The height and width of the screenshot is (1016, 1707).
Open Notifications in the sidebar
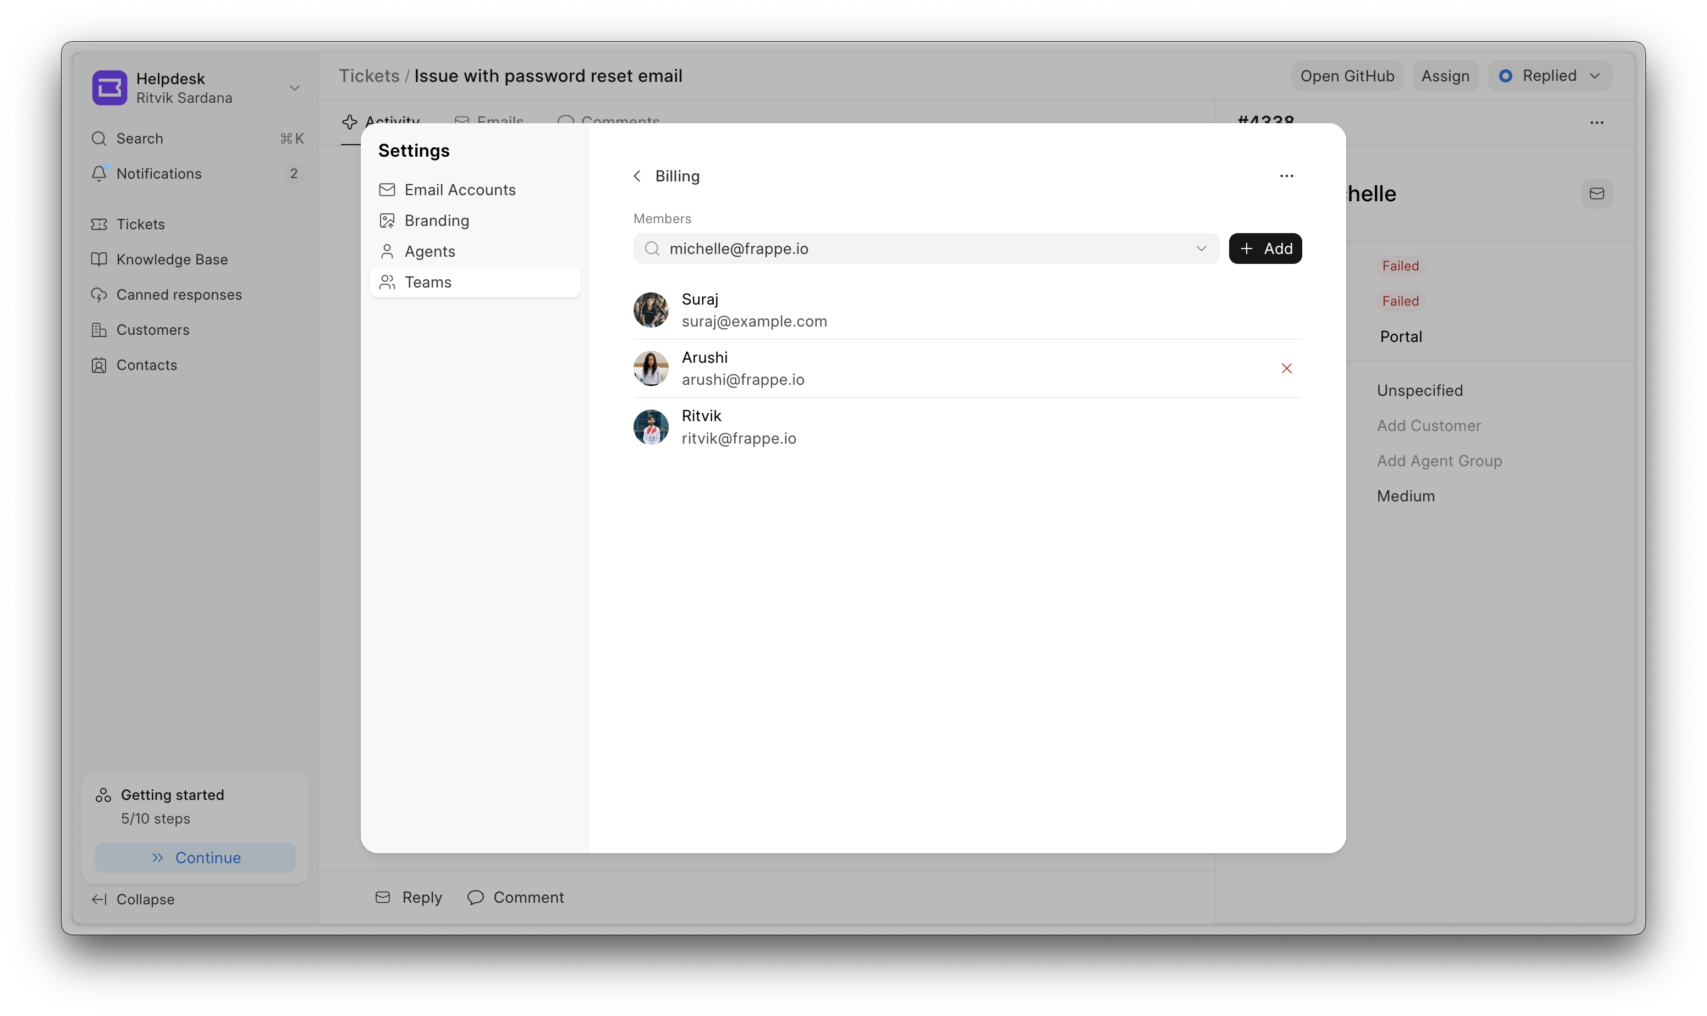coord(197,174)
